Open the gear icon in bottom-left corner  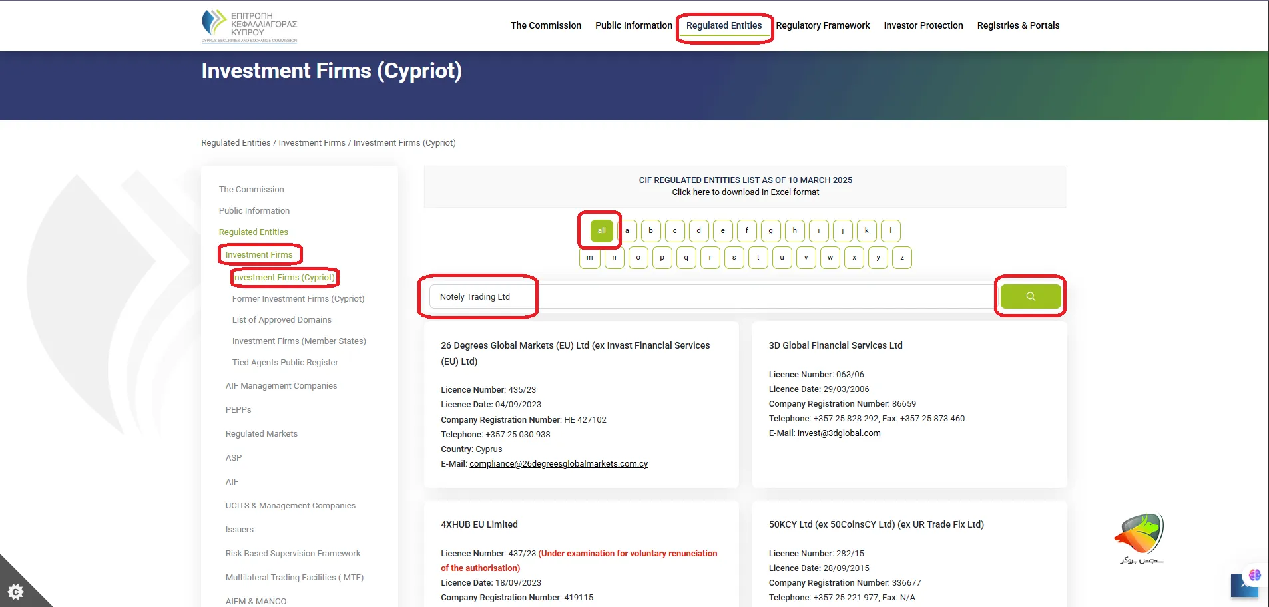tap(15, 591)
